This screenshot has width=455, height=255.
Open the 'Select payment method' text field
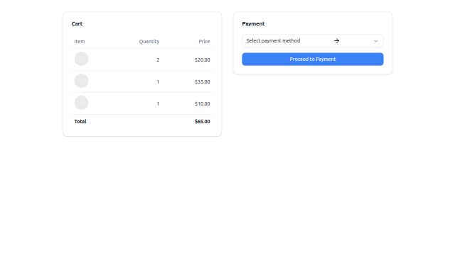tap(313, 41)
